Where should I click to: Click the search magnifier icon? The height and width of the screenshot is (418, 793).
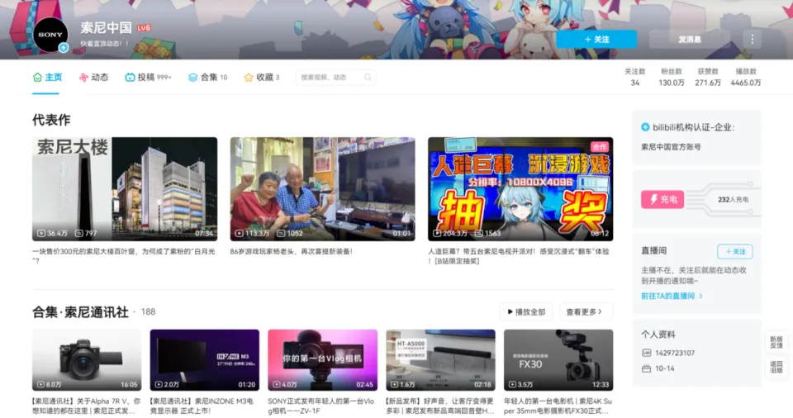coord(368,78)
